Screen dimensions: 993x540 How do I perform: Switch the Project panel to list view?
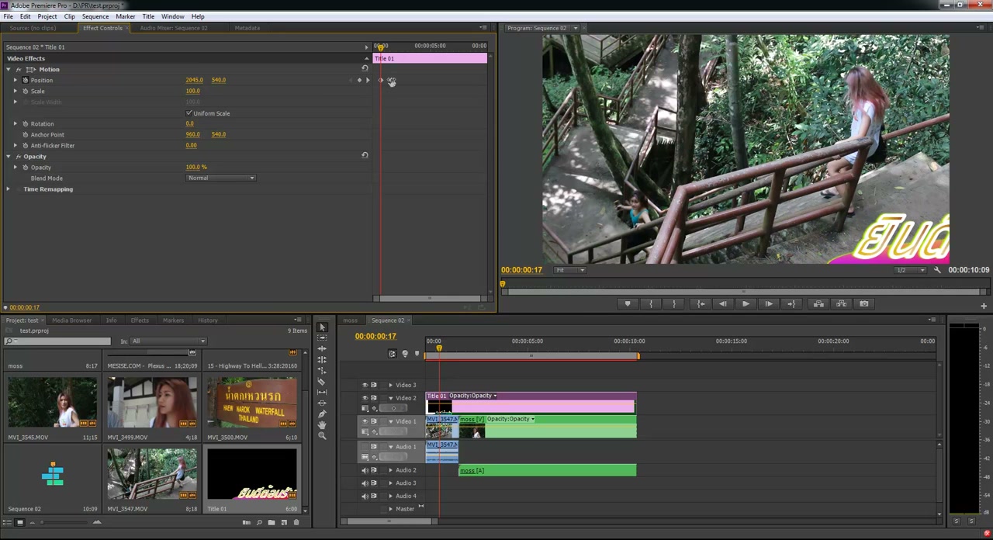tap(7, 522)
